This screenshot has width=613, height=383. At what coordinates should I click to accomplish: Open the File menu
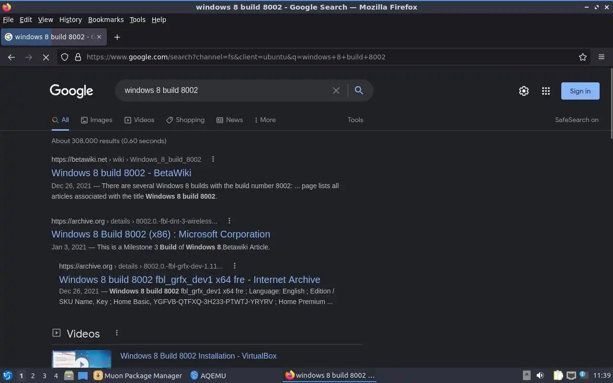point(8,20)
